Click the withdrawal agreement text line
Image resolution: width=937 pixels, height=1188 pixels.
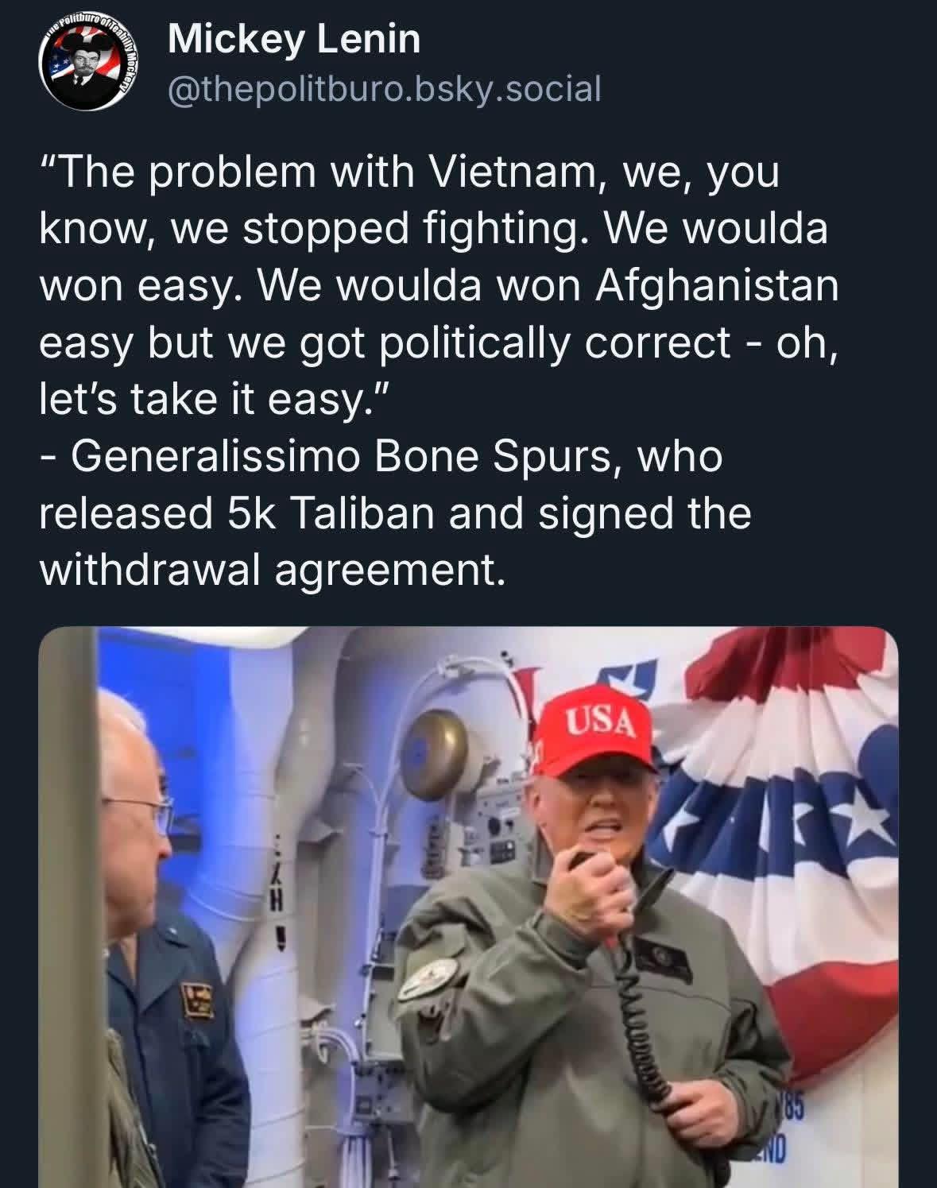tap(273, 569)
